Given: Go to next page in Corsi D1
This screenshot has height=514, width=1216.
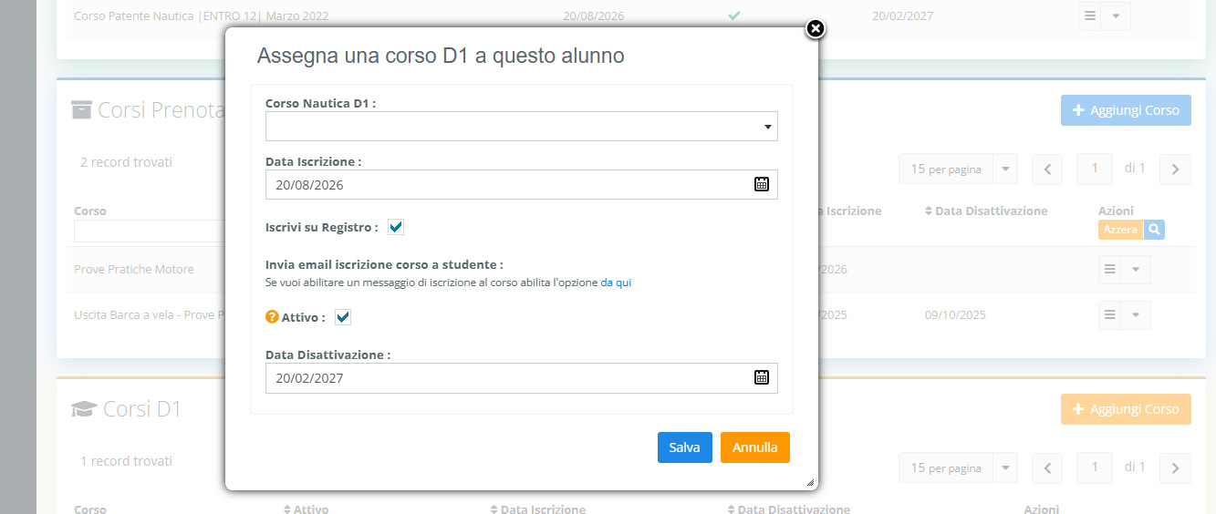Looking at the screenshot, I should coord(1175,468).
